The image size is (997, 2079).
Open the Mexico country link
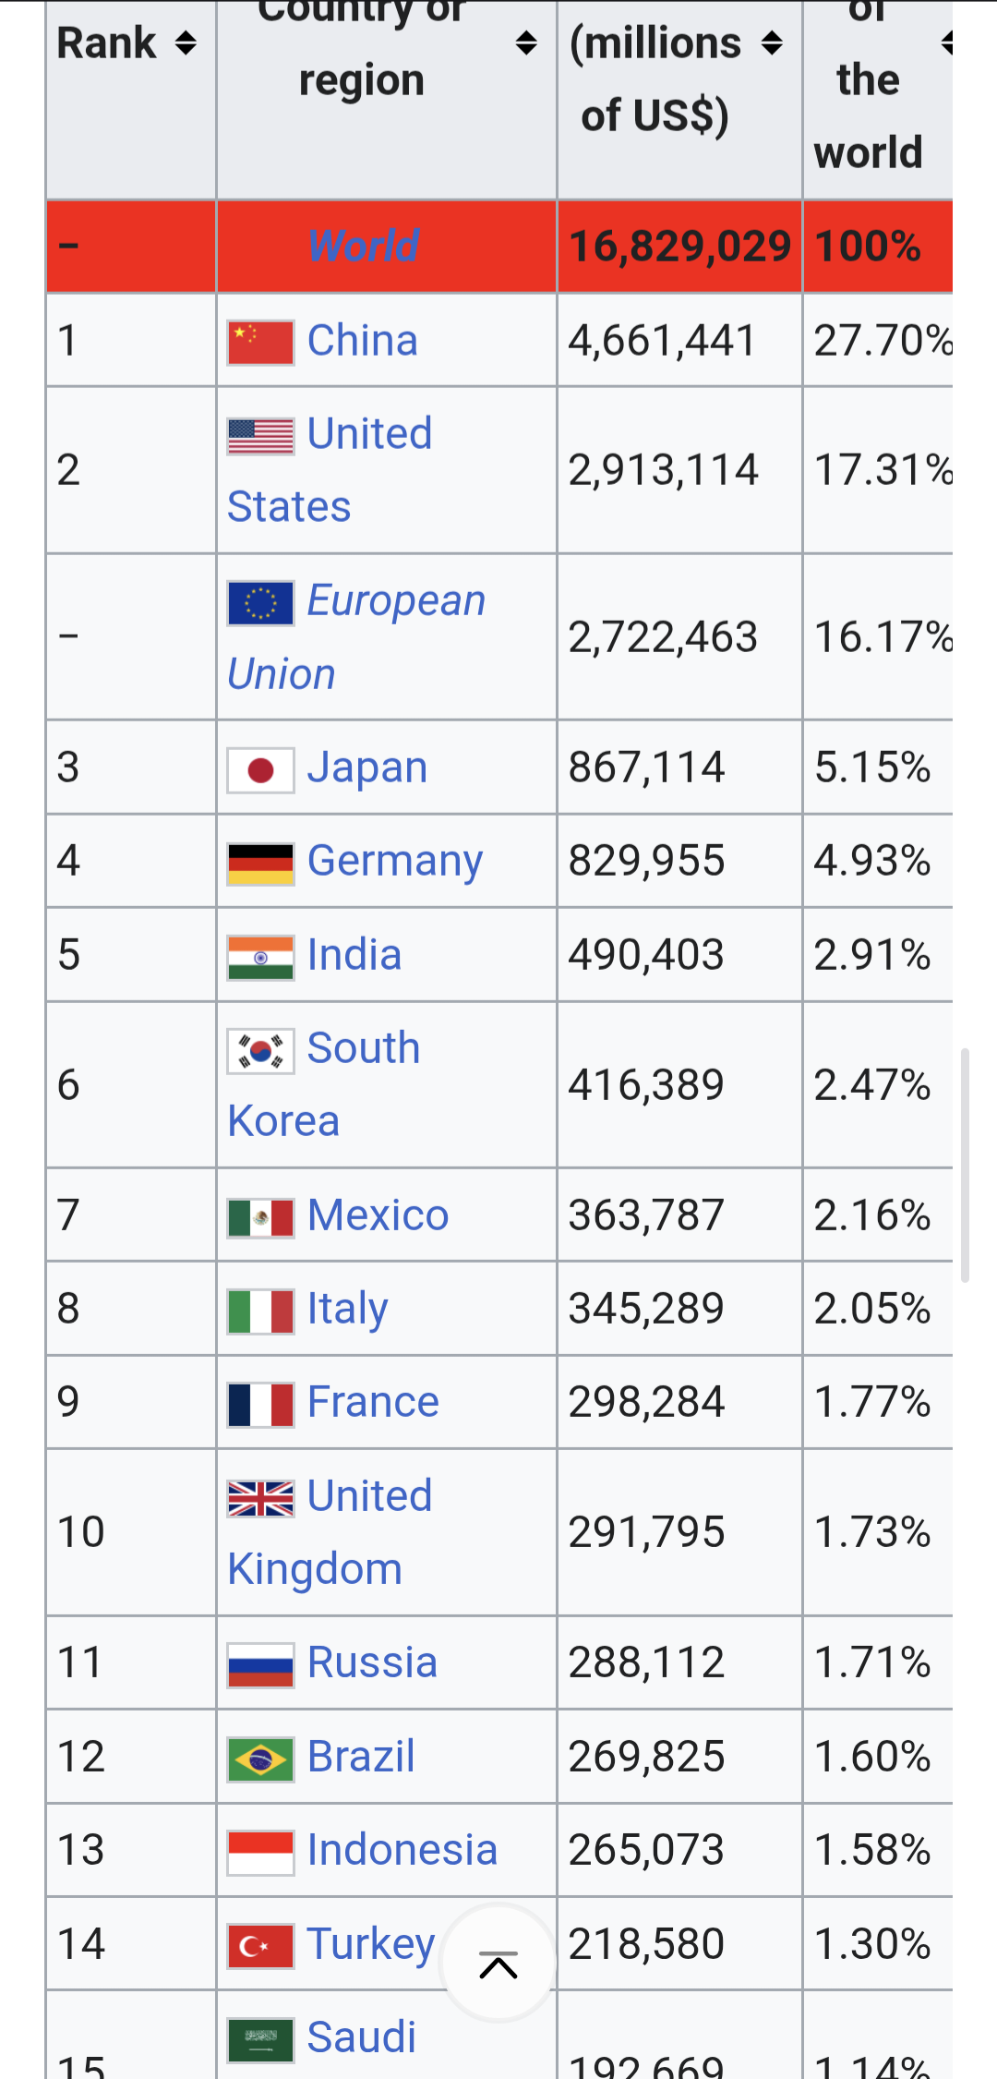click(x=378, y=1215)
